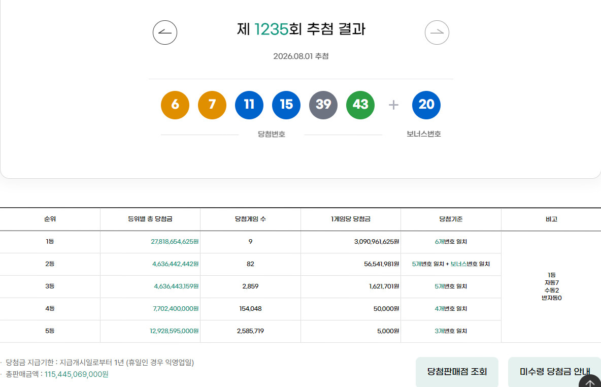This screenshot has width=601, height=387.
Task: Click winning ball number 7
Action: 212,105
